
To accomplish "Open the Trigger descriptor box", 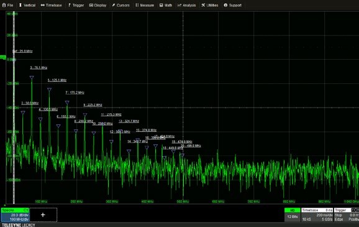I will 347,215.
